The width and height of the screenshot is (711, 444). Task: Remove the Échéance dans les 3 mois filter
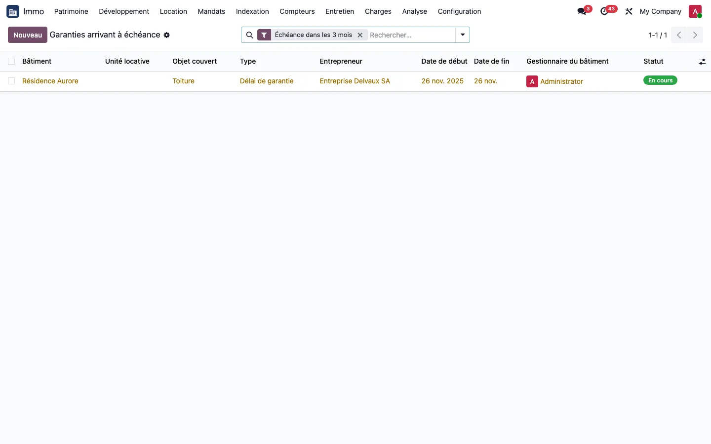coord(360,35)
